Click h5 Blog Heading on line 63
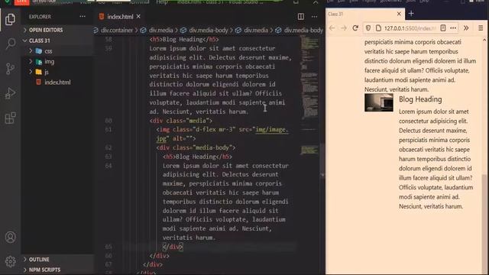The image size is (489, 275). point(197,157)
